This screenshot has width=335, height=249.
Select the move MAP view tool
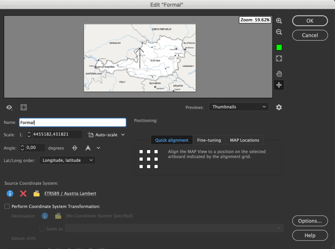tap(279, 85)
